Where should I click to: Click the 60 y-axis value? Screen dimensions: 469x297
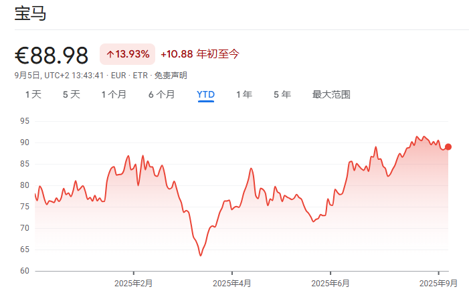(x=25, y=271)
